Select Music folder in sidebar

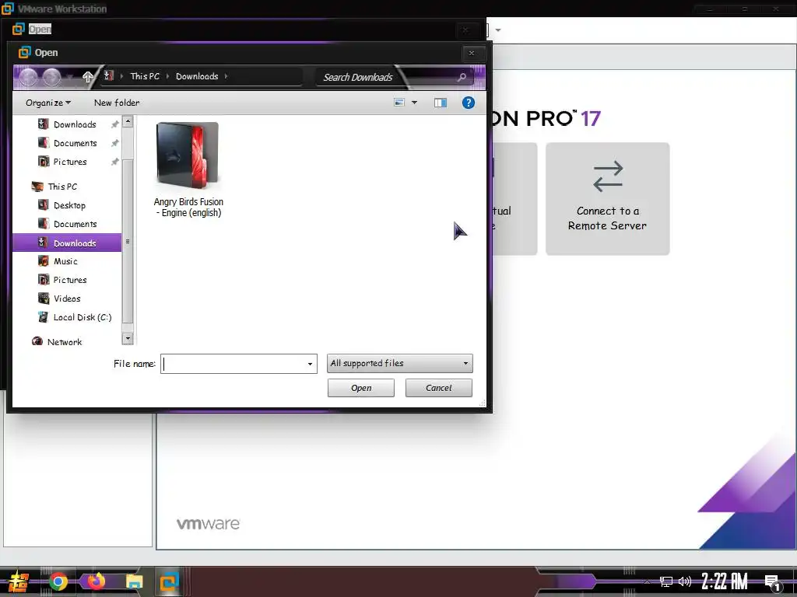[65, 261]
